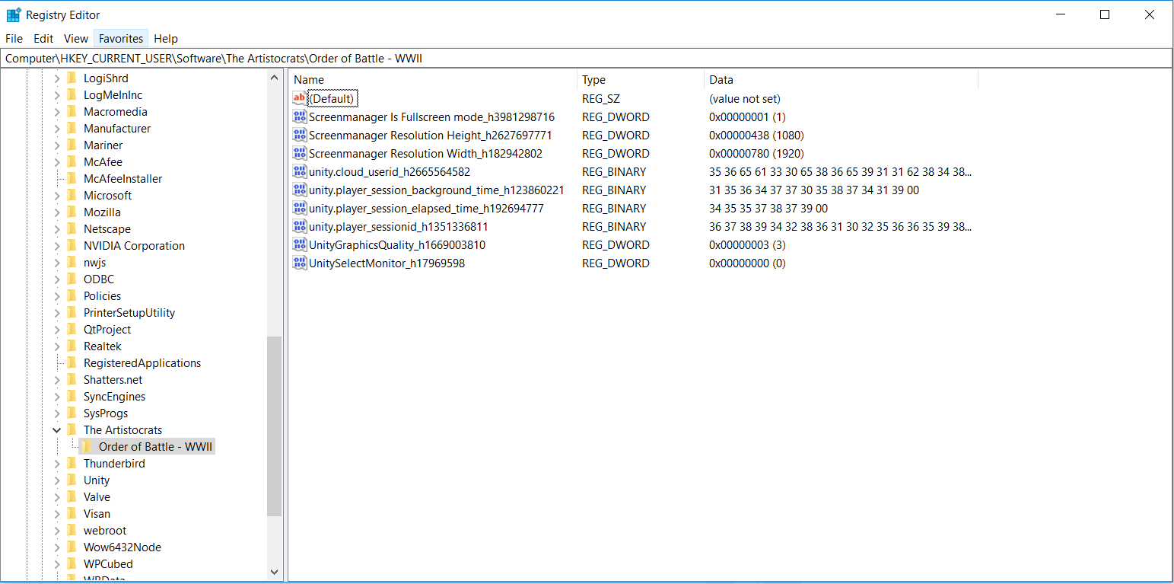
Task: Click the folder icon of LogiShrd key
Action: click(x=72, y=78)
